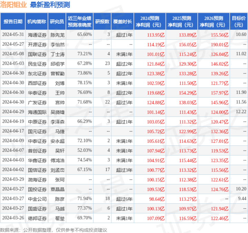Click analyst name 王帅
Image resolution: width=248 pixels, height=233 pixels.
point(60,93)
